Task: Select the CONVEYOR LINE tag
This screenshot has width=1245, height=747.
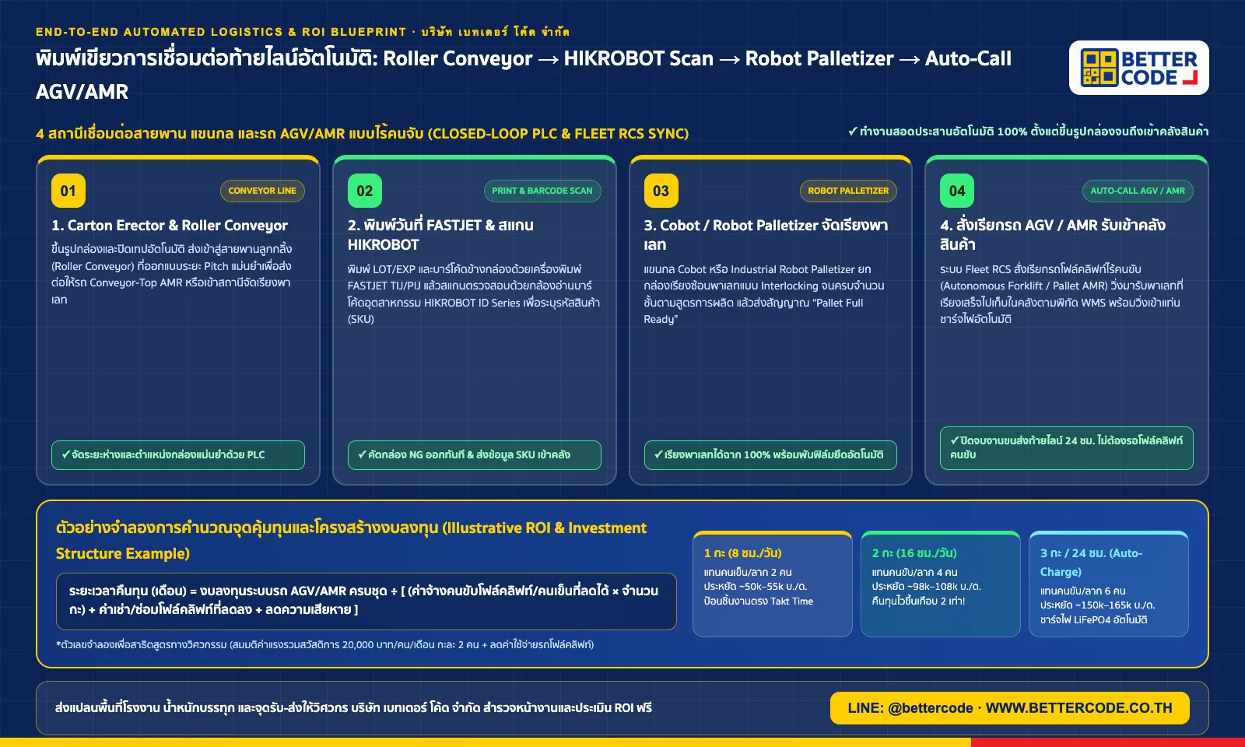Action: (x=262, y=191)
